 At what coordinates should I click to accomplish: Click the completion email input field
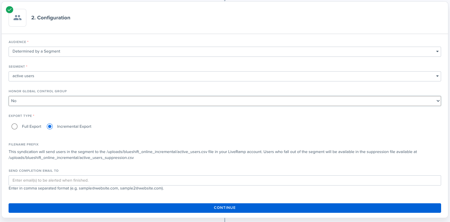click(x=225, y=180)
